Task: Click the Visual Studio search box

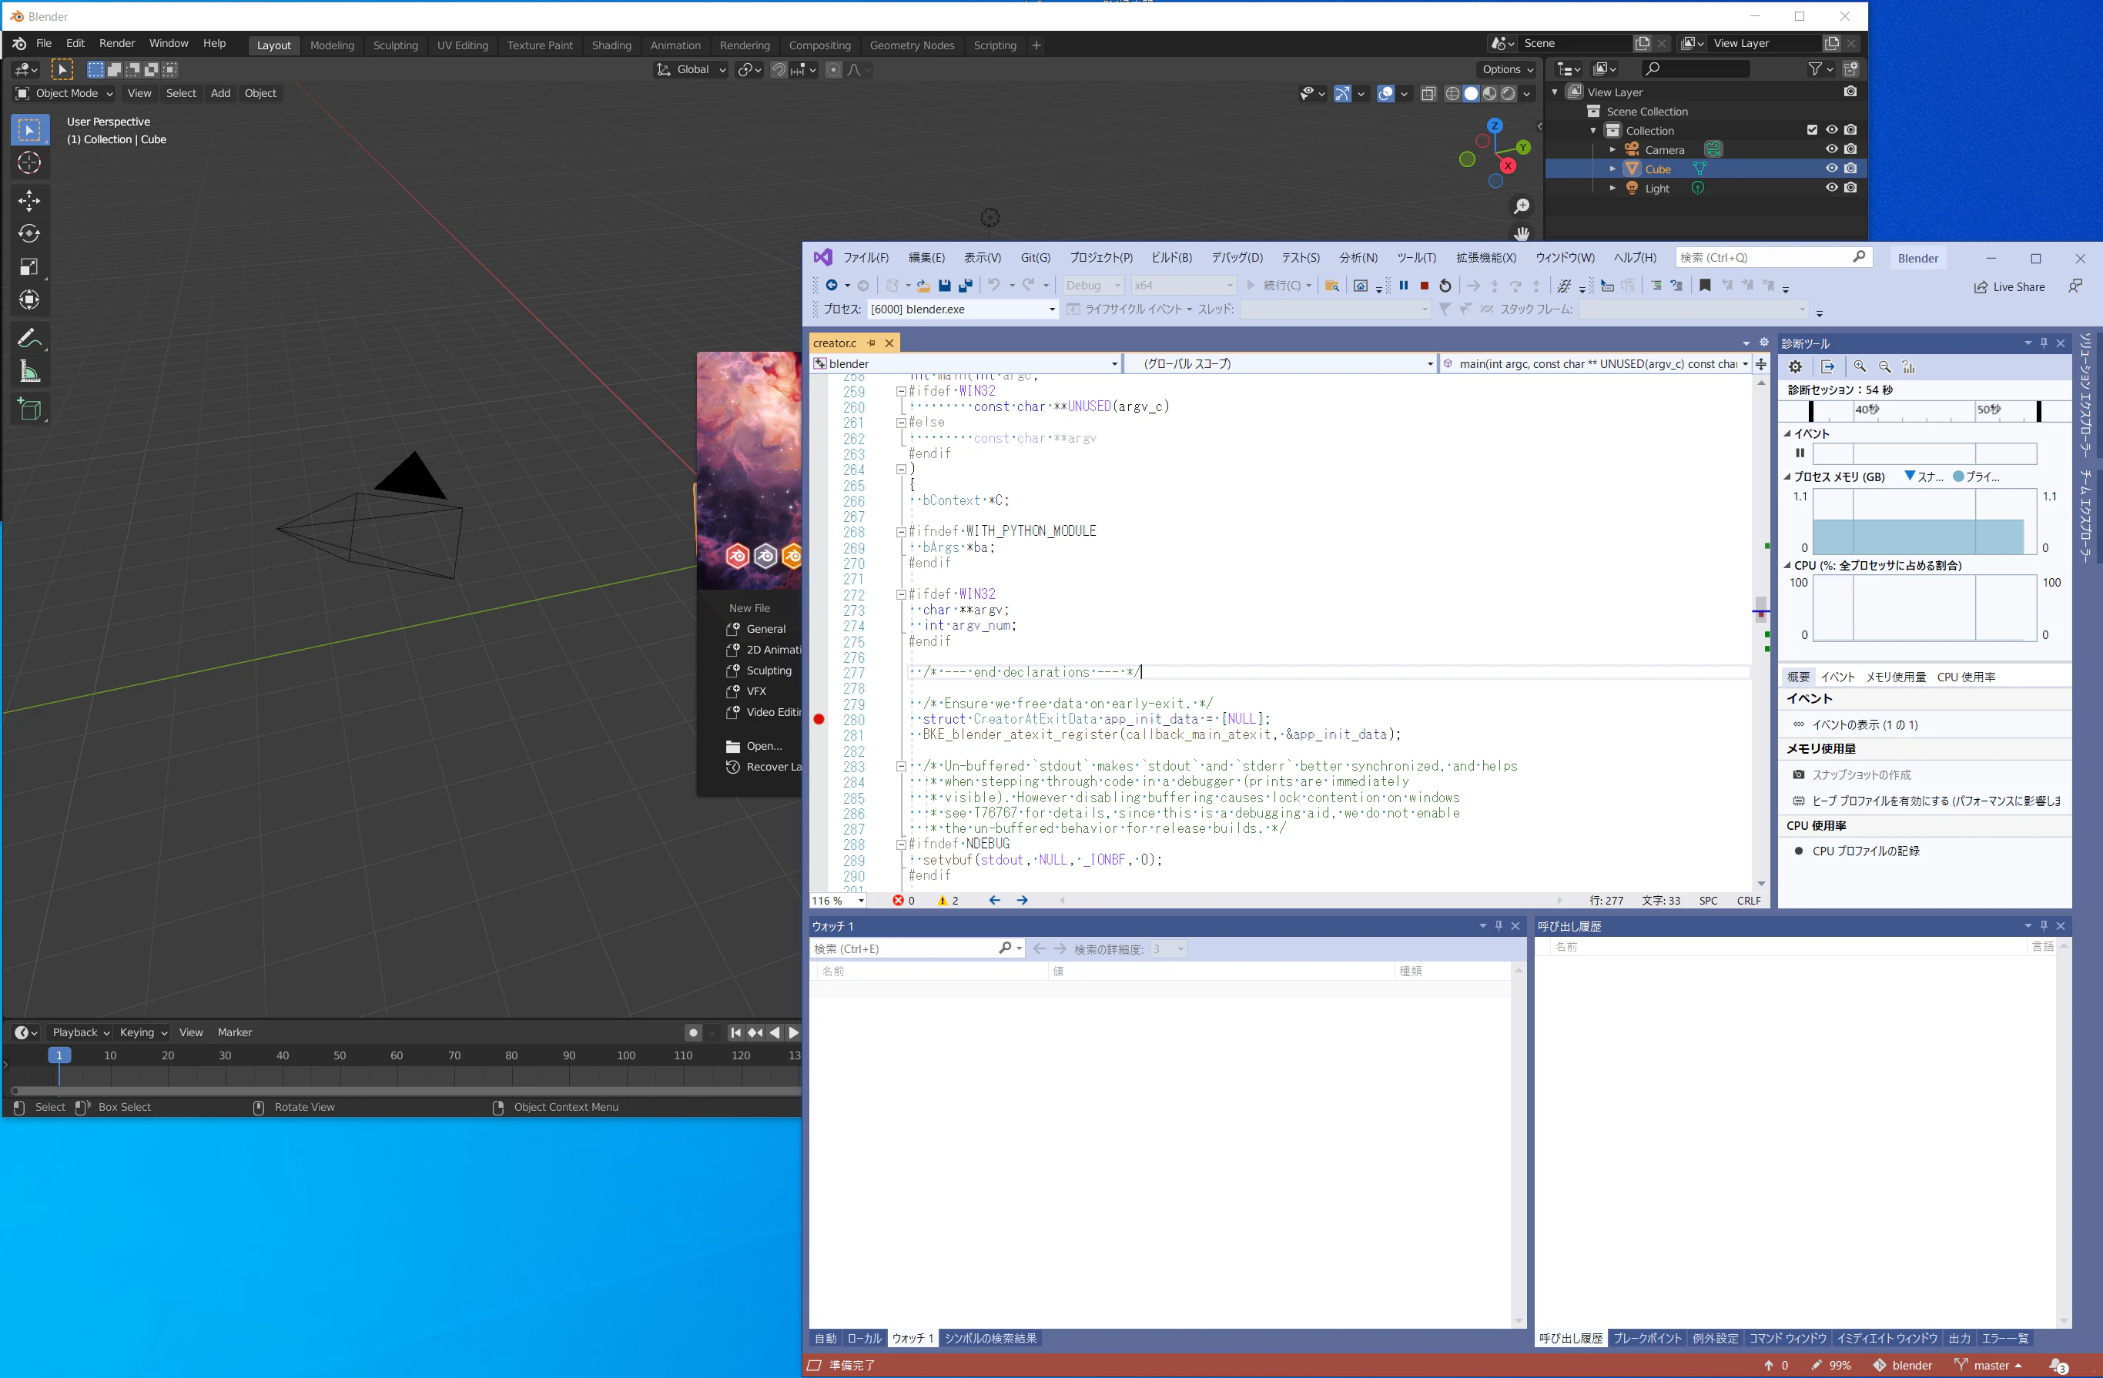Action: click(x=1773, y=258)
